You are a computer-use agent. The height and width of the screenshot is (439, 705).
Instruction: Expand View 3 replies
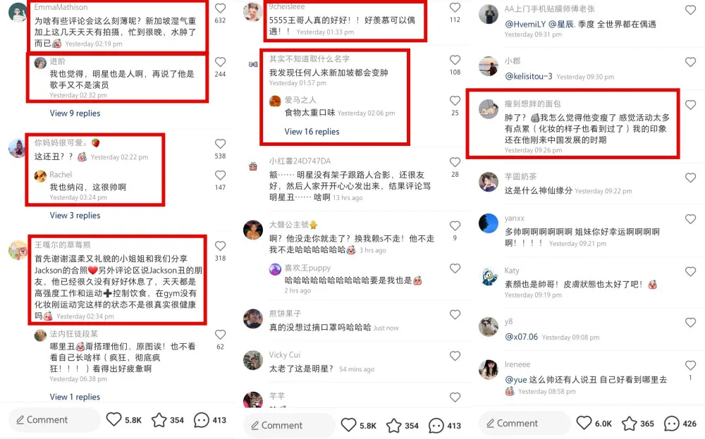coord(75,215)
